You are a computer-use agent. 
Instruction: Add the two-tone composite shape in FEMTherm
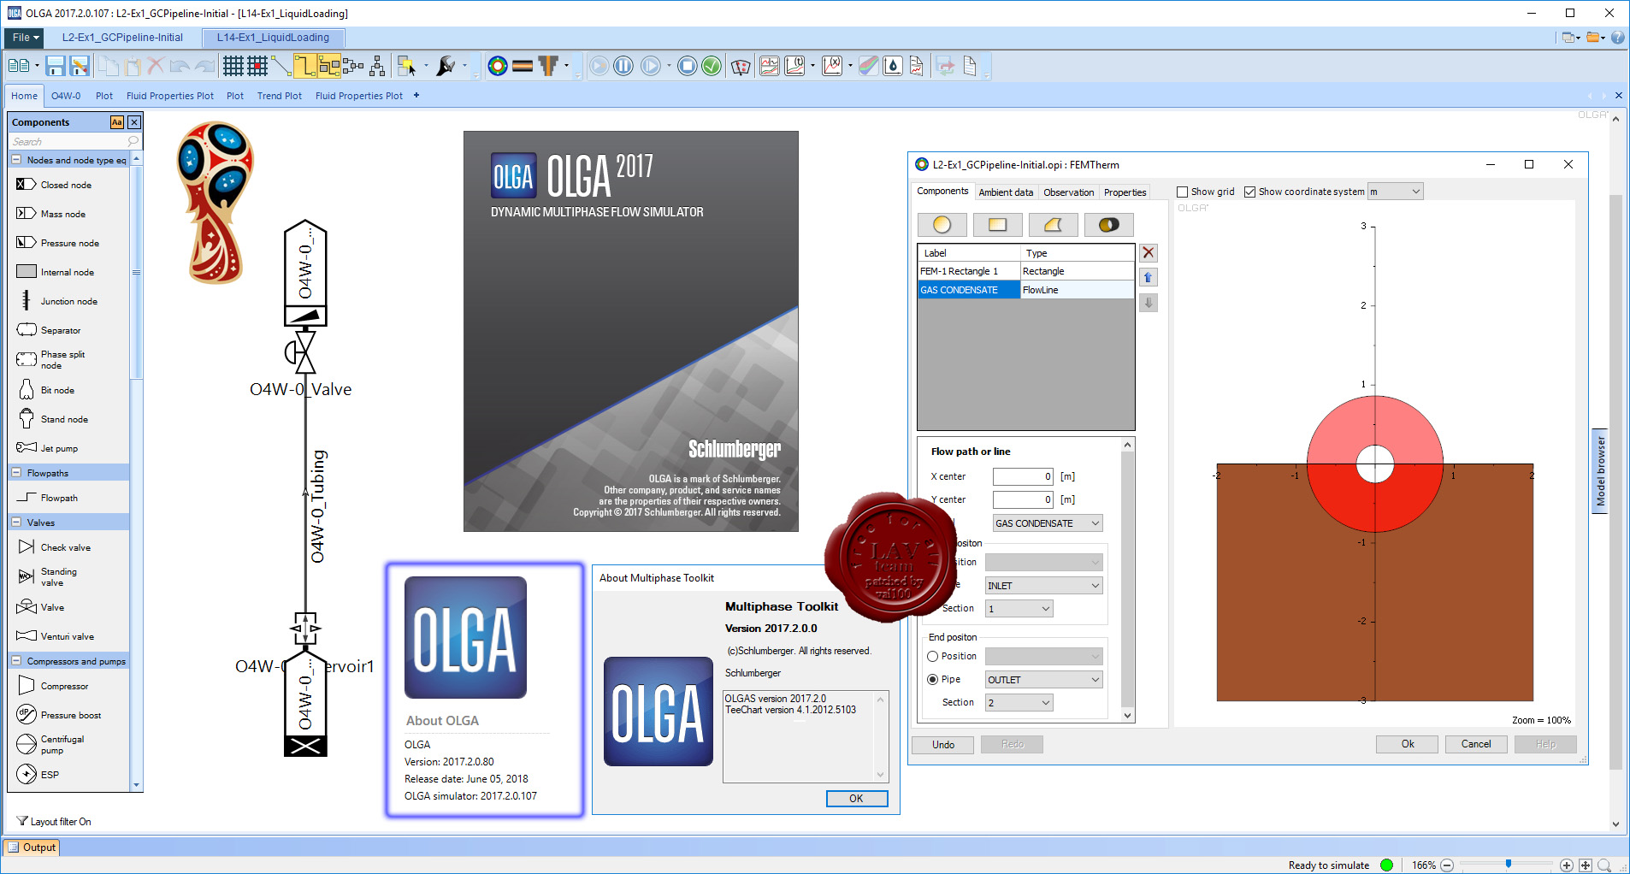point(1108,225)
